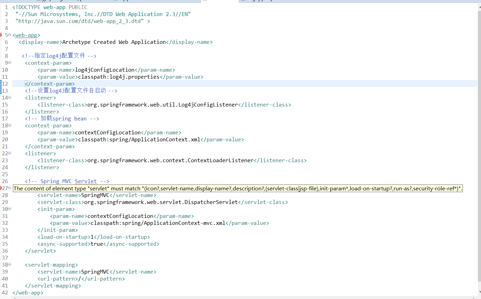Click the "指定log4j配置文件" comment
Viewport: 481px width, 299px height.
(x=60, y=56)
